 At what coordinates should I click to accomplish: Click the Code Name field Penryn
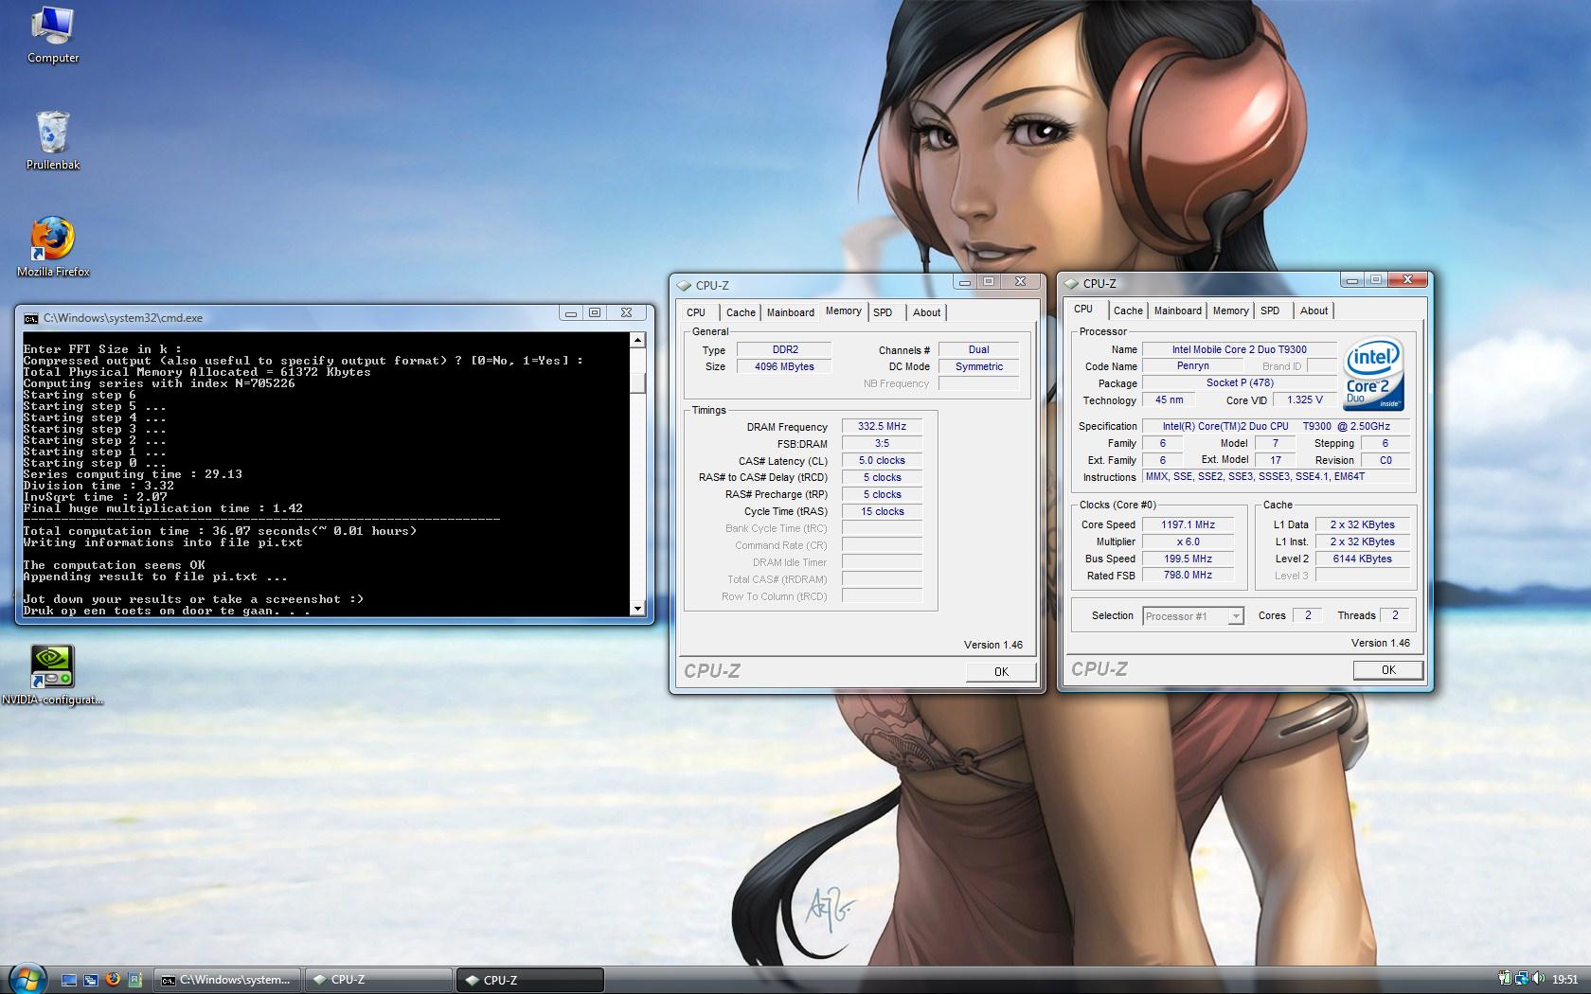tap(1192, 366)
